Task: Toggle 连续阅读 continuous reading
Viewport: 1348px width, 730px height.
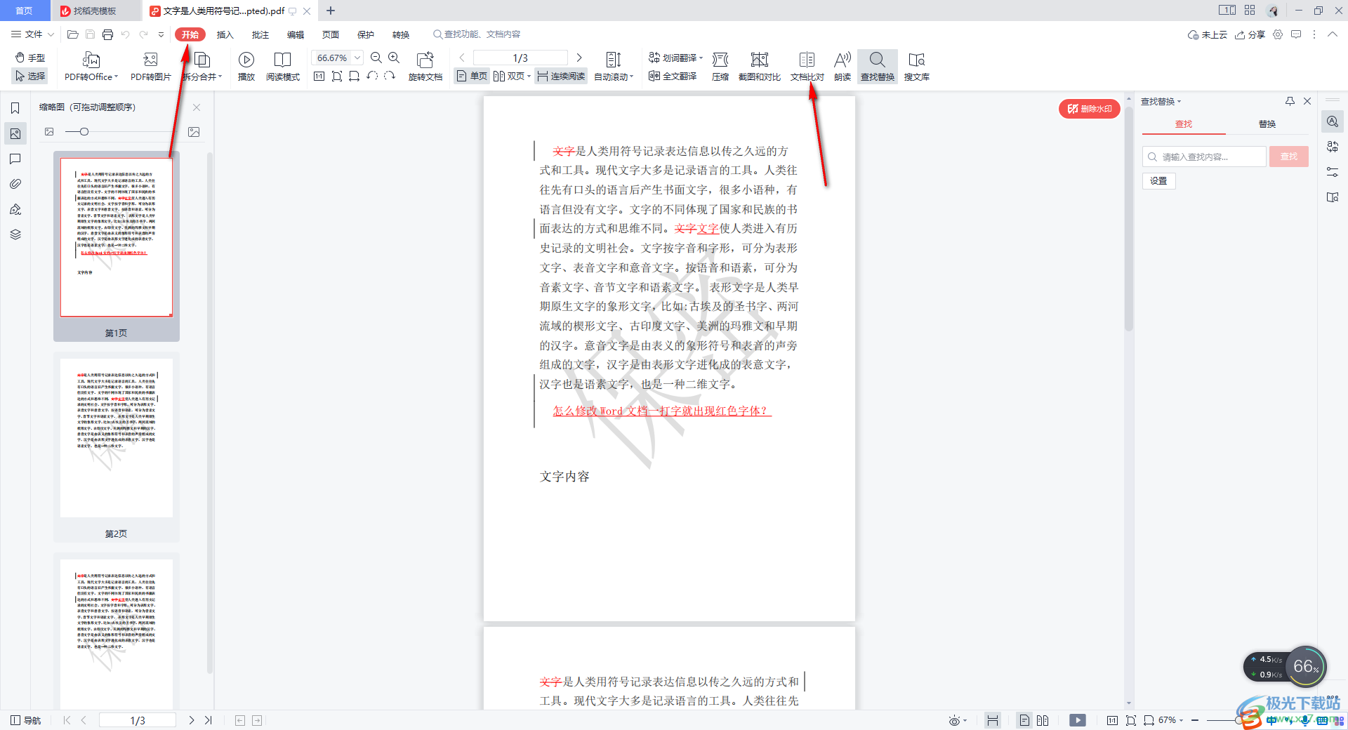Action: coord(561,76)
